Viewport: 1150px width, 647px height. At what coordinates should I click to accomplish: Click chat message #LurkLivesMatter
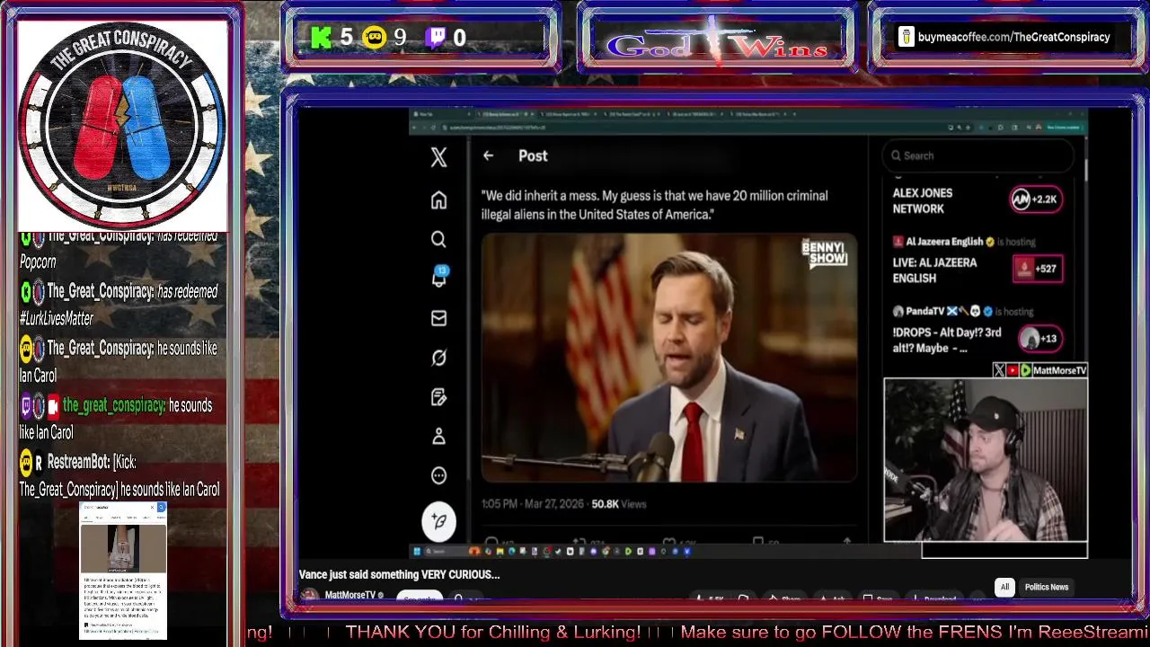[119, 305]
